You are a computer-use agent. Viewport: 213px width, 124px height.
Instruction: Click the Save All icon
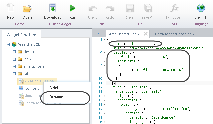148,8
